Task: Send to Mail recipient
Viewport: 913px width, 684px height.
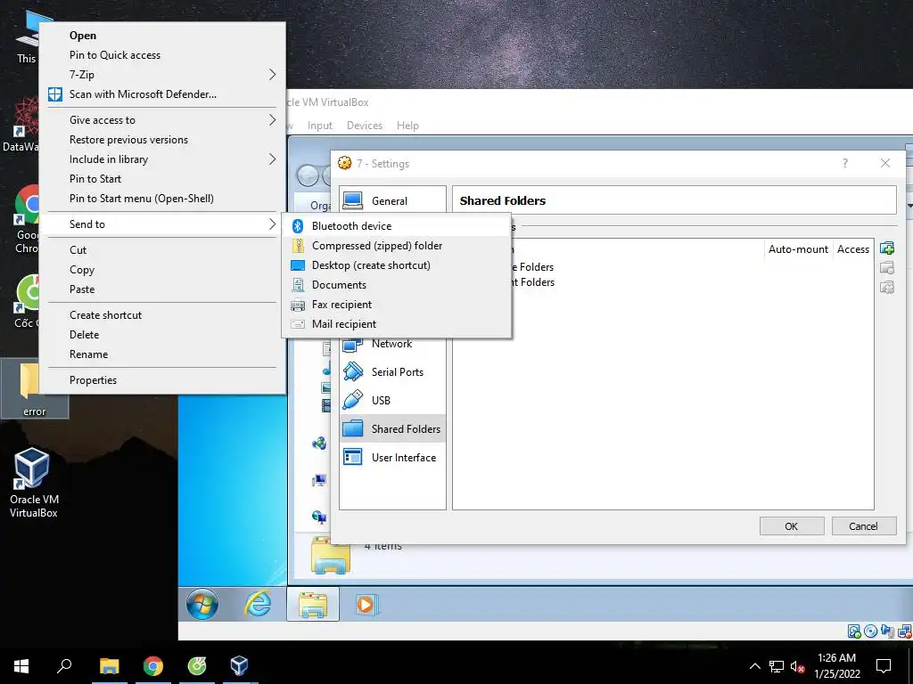Action: tap(397, 324)
